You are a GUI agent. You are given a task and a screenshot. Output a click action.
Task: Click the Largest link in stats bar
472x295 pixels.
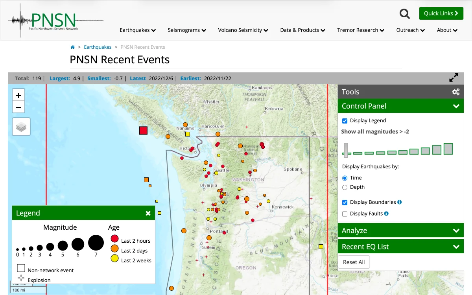pyautogui.click(x=60, y=78)
